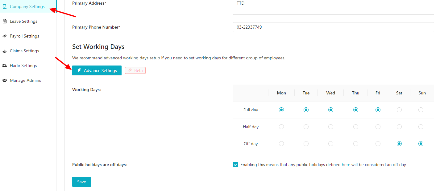Click the Working Days: label
The height and width of the screenshot is (191, 444).
87,90
